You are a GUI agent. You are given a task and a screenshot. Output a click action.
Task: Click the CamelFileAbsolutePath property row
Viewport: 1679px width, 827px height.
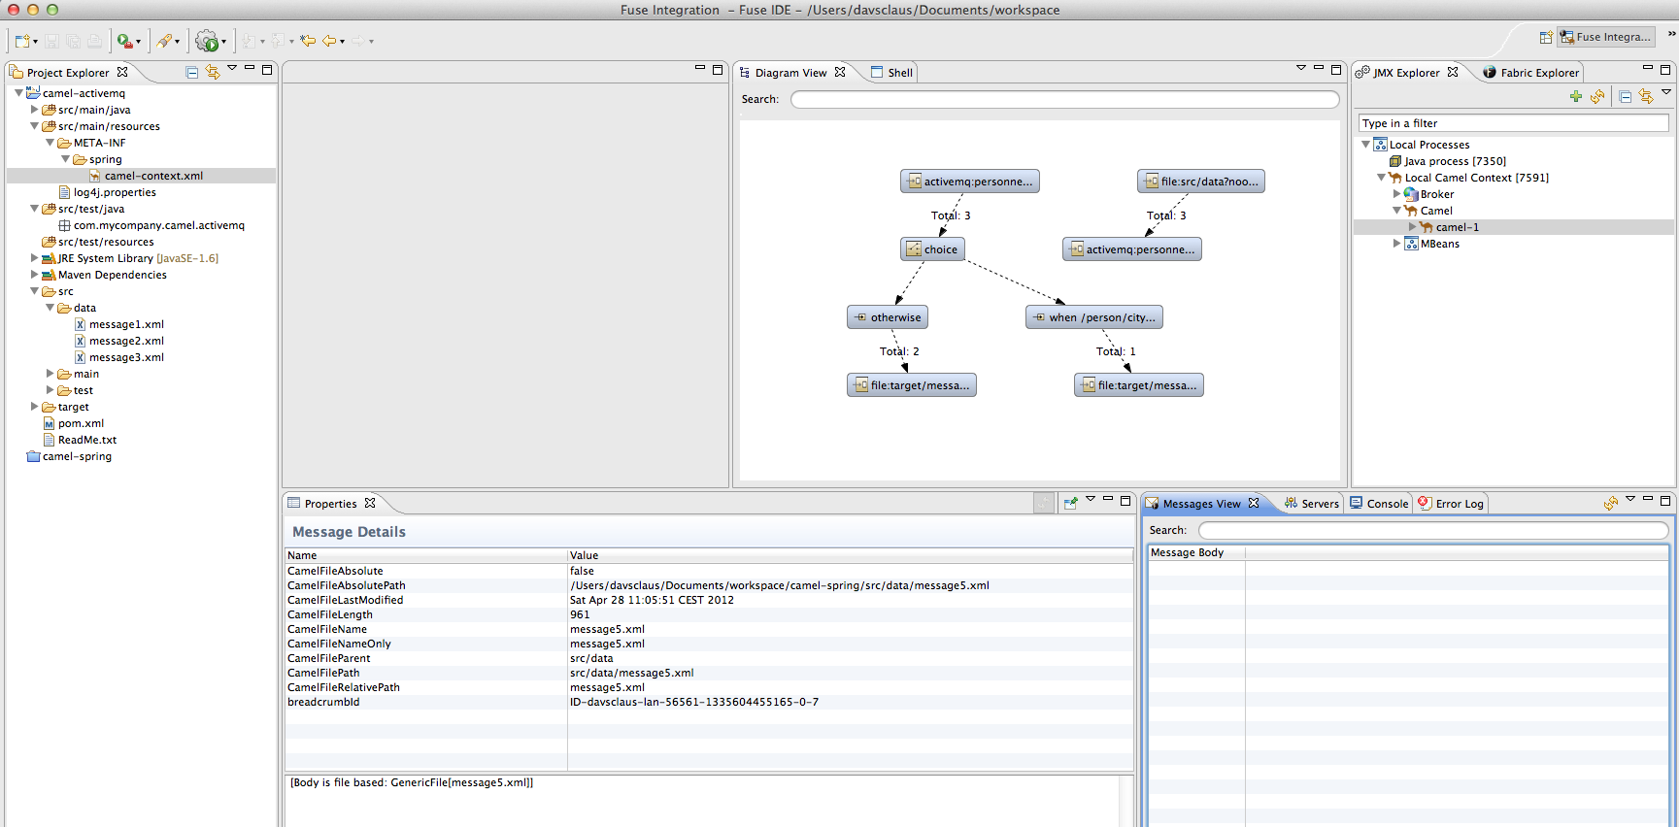(x=709, y=585)
